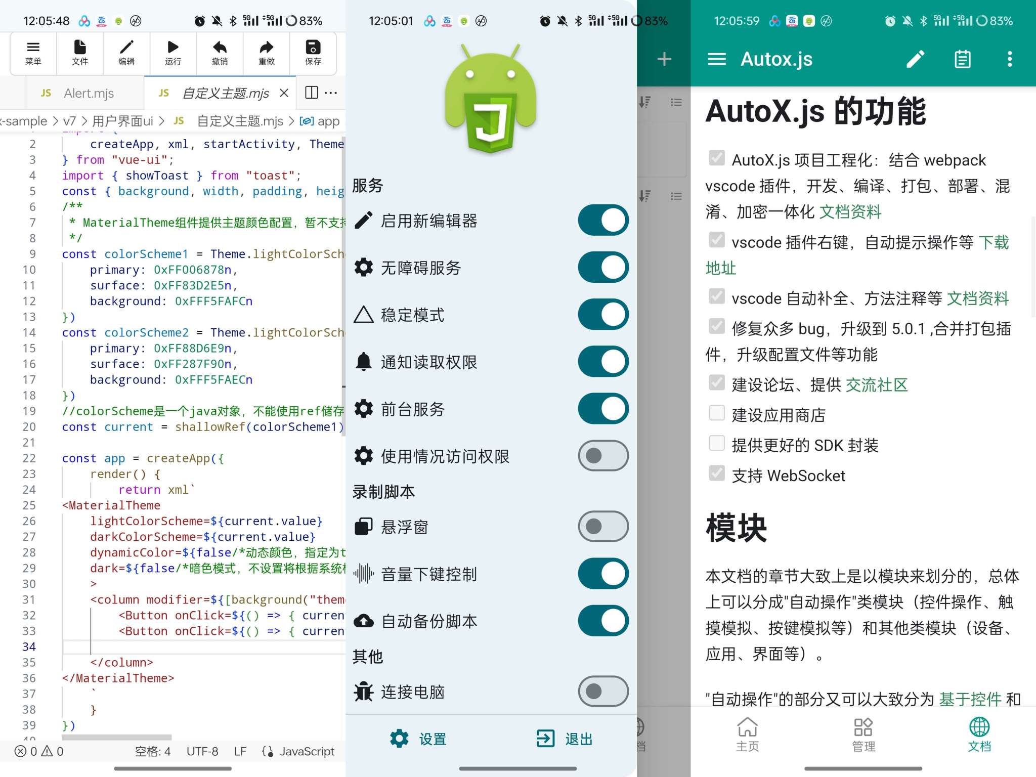Open Autox.js overflow three-dot menu
1036x777 pixels.
(x=1010, y=59)
